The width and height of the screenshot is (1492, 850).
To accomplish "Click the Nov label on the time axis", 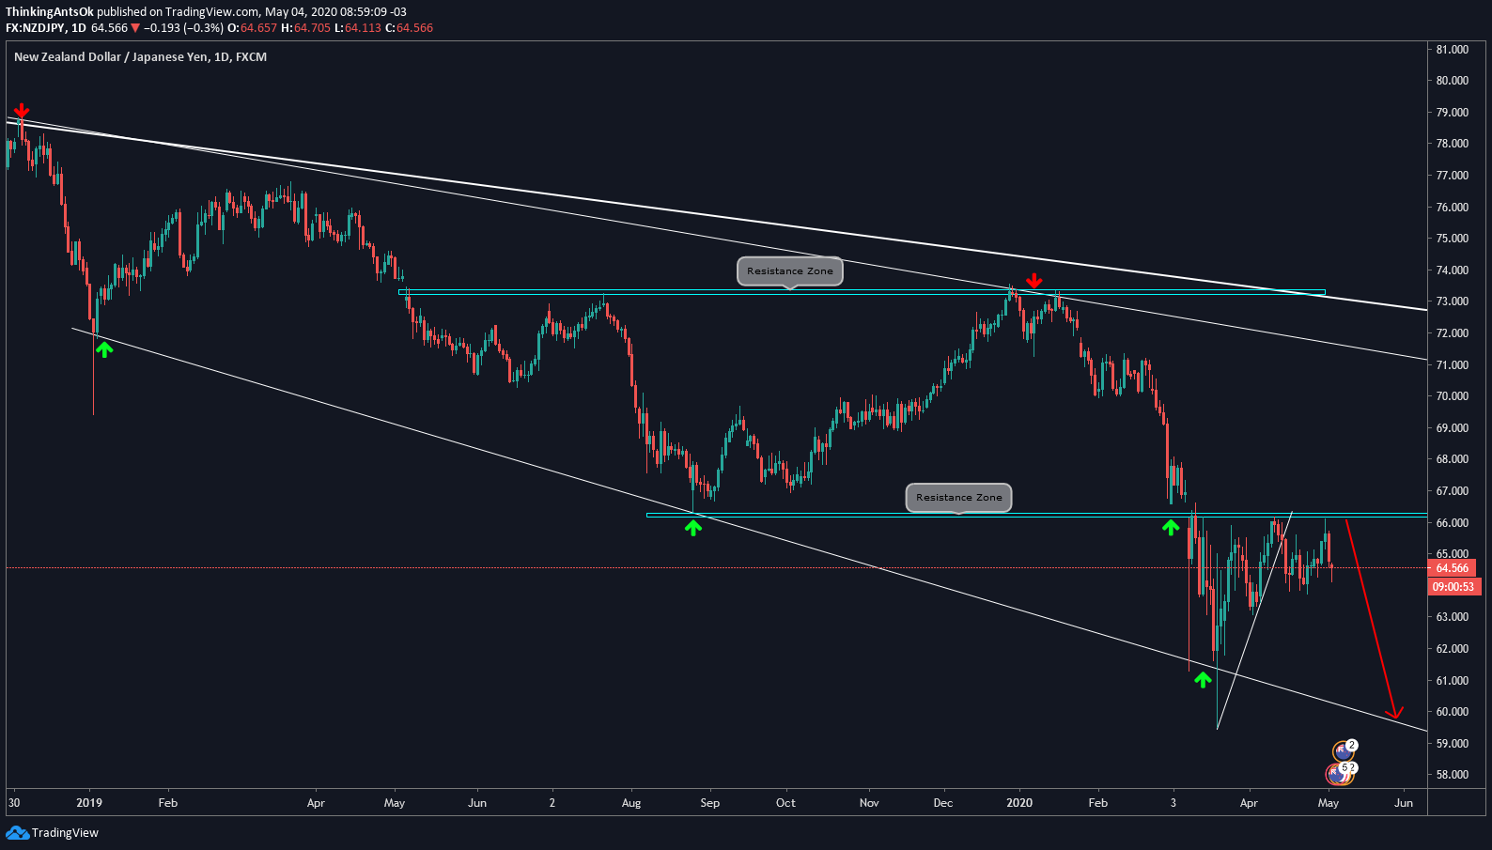I will tap(869, 803).
